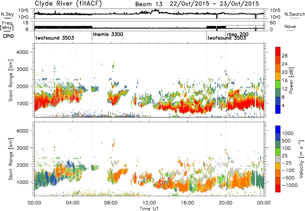Click the upper panel Slant Range [km] label
The height and width of the screenshot is (211, 305).
tap(11, 80)
